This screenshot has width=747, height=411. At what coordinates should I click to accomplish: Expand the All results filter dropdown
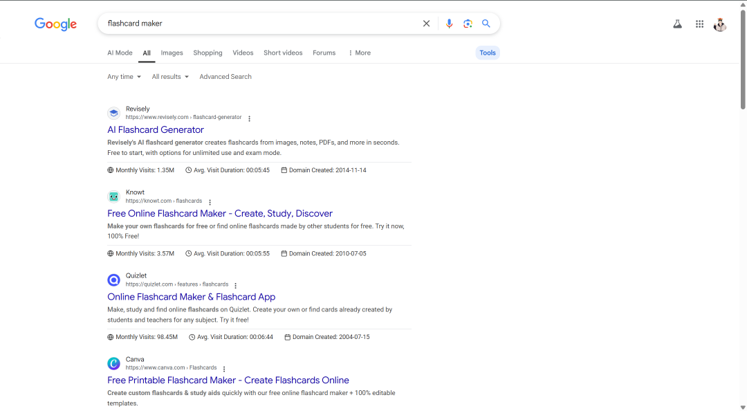click(170, 77)
